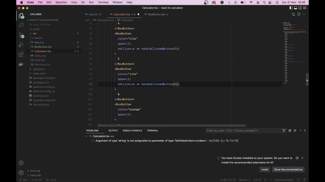Viewport: 325px width, 182px height.
Task: Click the error icon beside the argument type problem
Action: 92,141
